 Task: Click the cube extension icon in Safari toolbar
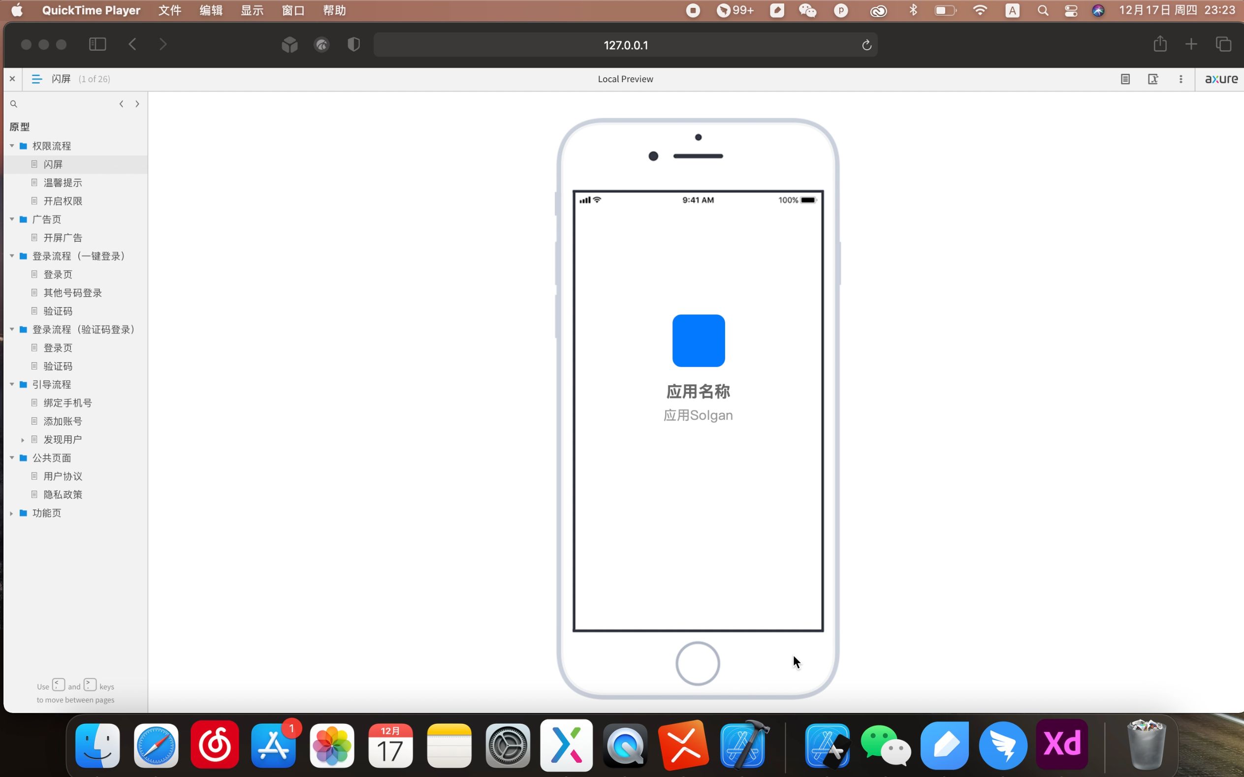point(290,45)
